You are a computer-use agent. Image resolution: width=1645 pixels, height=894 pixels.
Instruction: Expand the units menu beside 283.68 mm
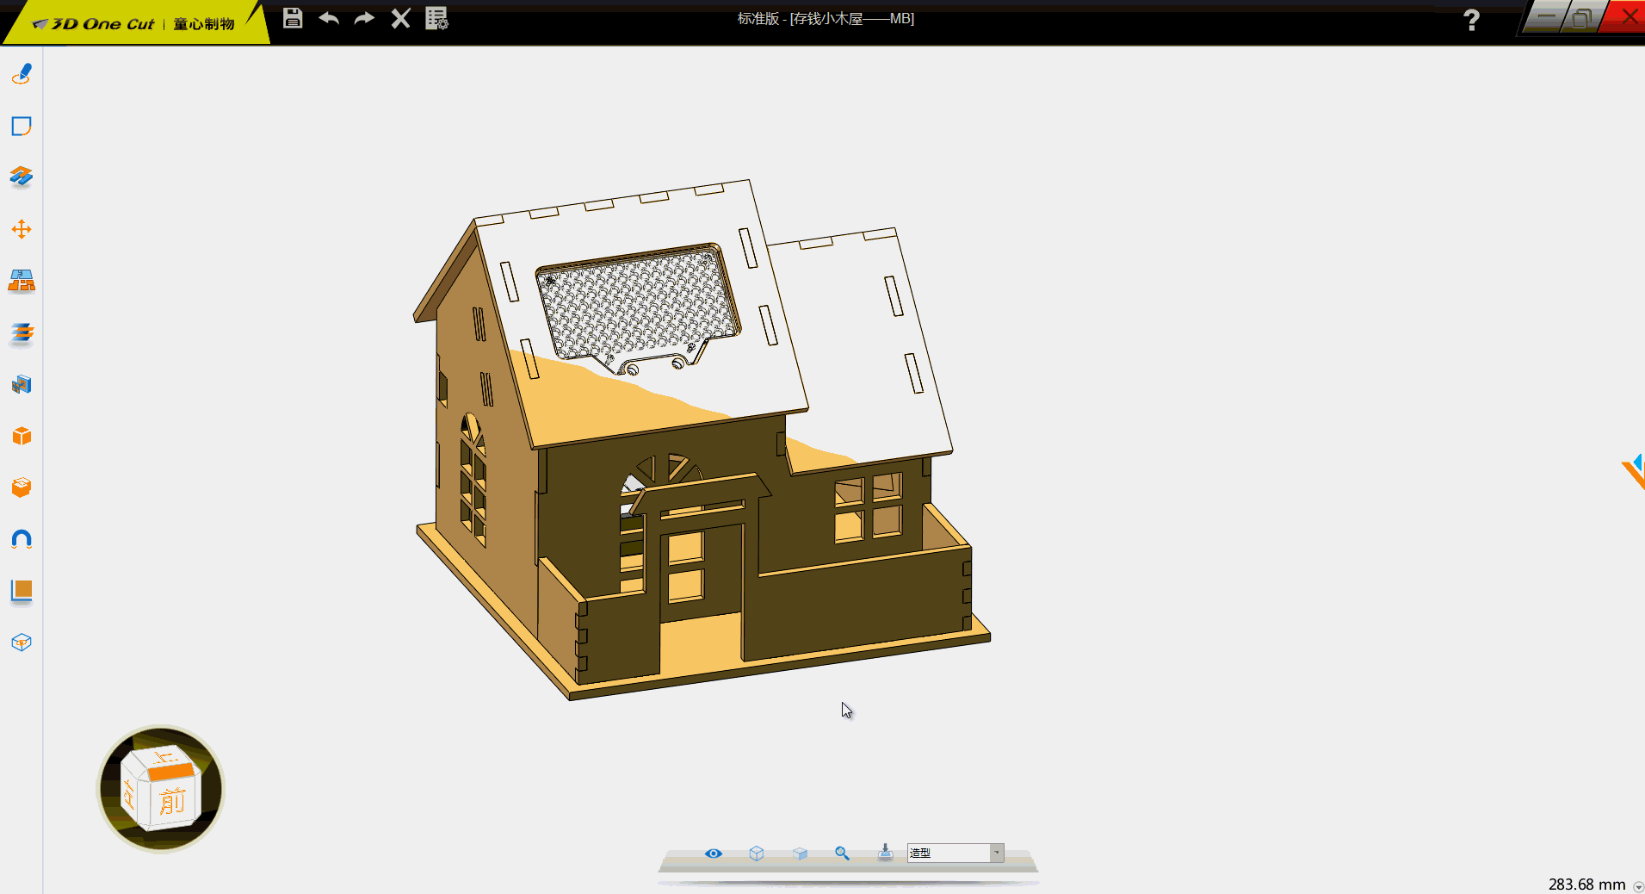(x=1637, y=886)
